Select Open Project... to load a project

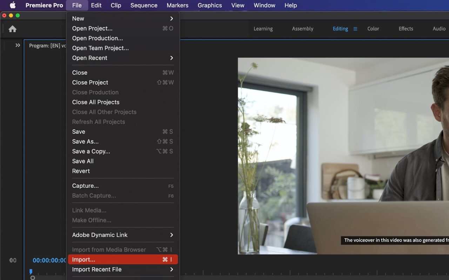(92, 28)
